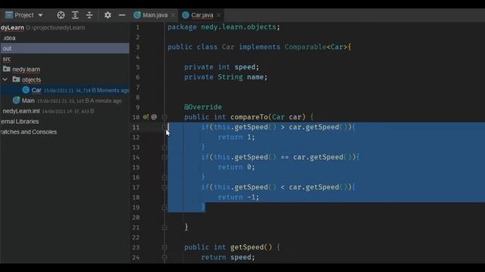Click the 'Comparable' text on line 3
Image resolution: width=485 pixels, height=272 pixels.
305,47
